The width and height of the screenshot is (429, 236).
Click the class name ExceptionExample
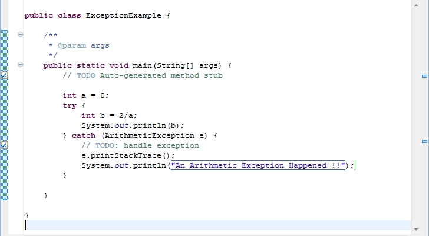pyautogui.click(x=123, y=15)
